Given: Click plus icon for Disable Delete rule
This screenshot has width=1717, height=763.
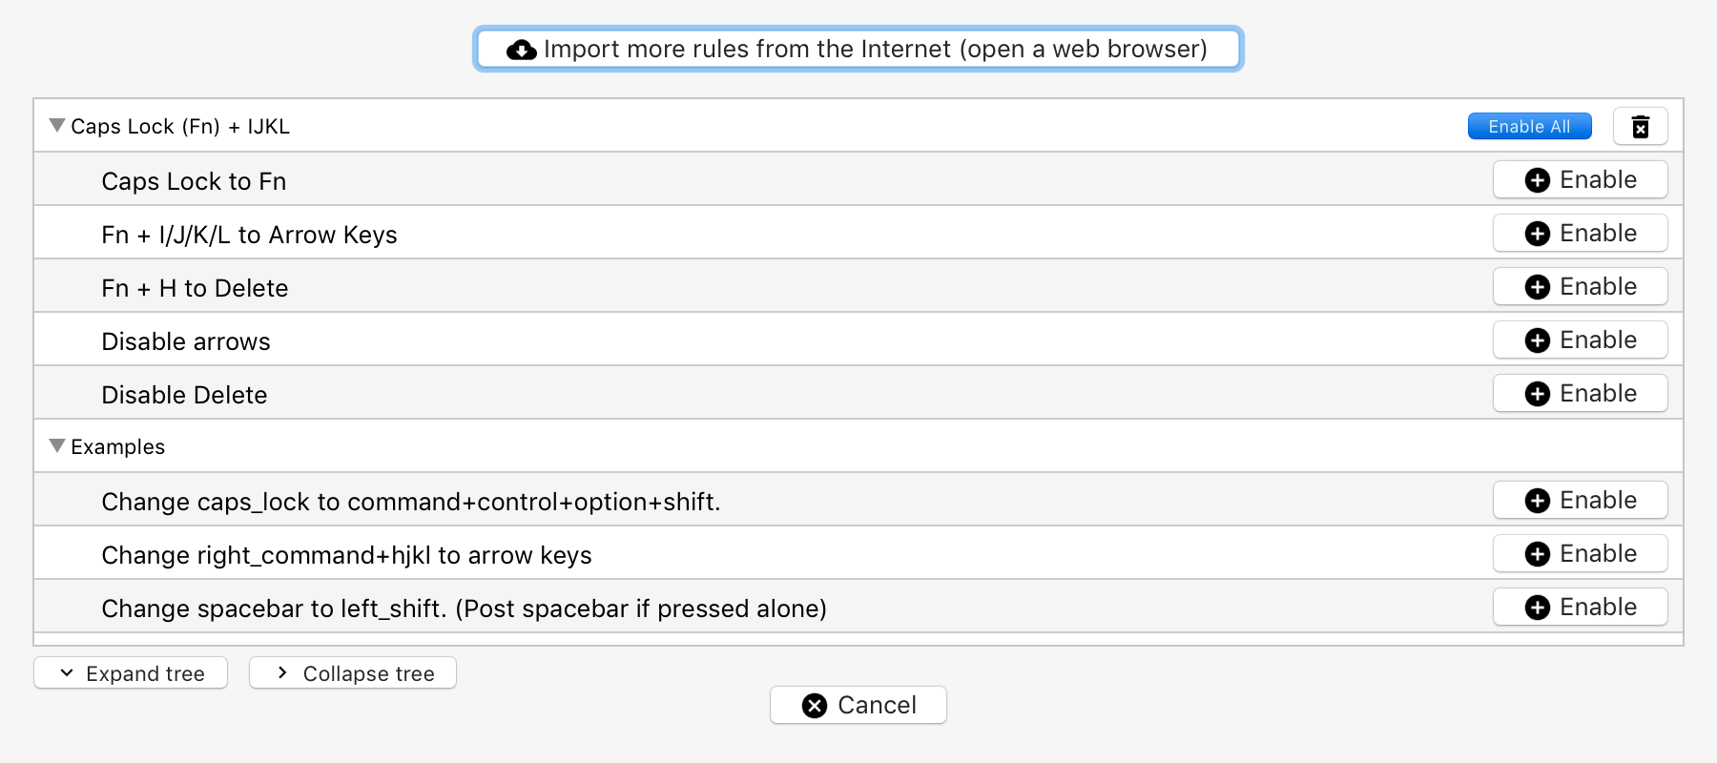Looking at the screenshot, I should click(1537, 394).
